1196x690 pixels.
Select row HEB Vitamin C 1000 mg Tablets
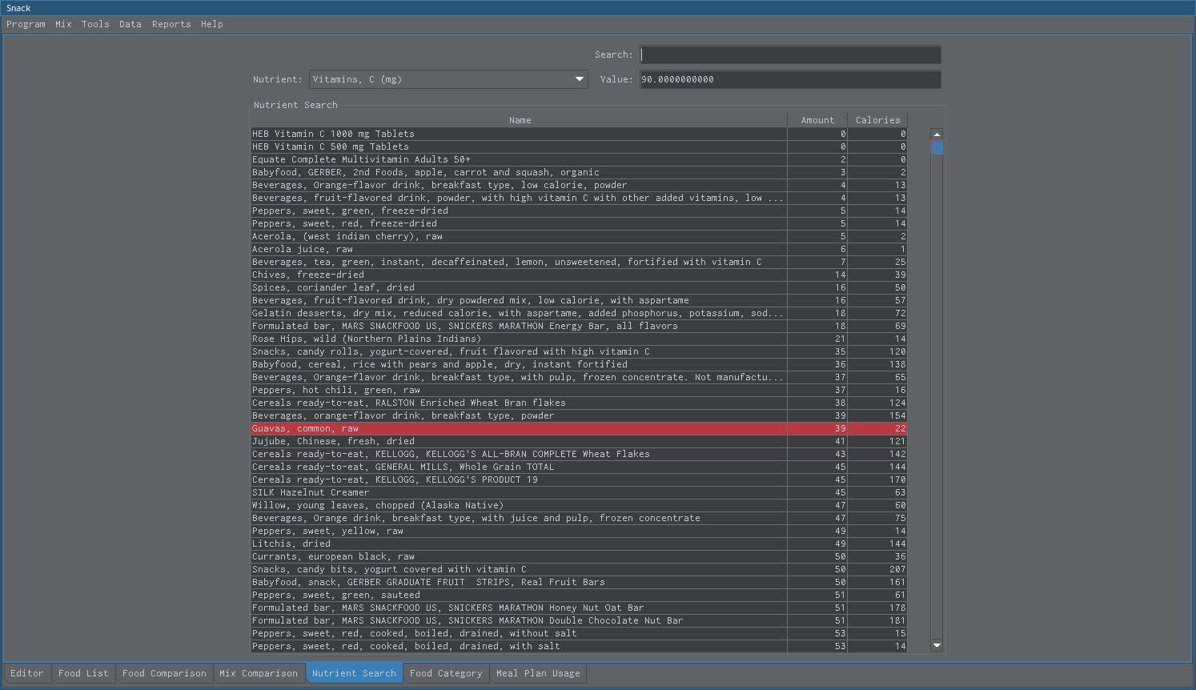click(579, 134)
